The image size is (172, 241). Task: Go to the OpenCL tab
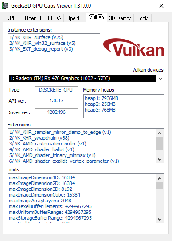(x=75, y=18)
